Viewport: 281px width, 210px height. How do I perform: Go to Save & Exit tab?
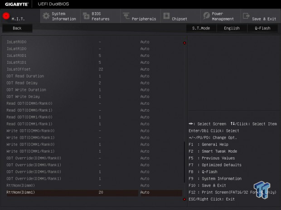(261, 16)
